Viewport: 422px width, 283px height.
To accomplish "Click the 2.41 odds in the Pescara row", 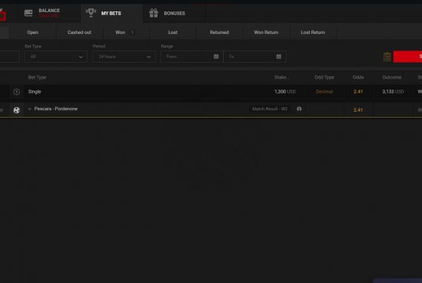I will 358,110.
